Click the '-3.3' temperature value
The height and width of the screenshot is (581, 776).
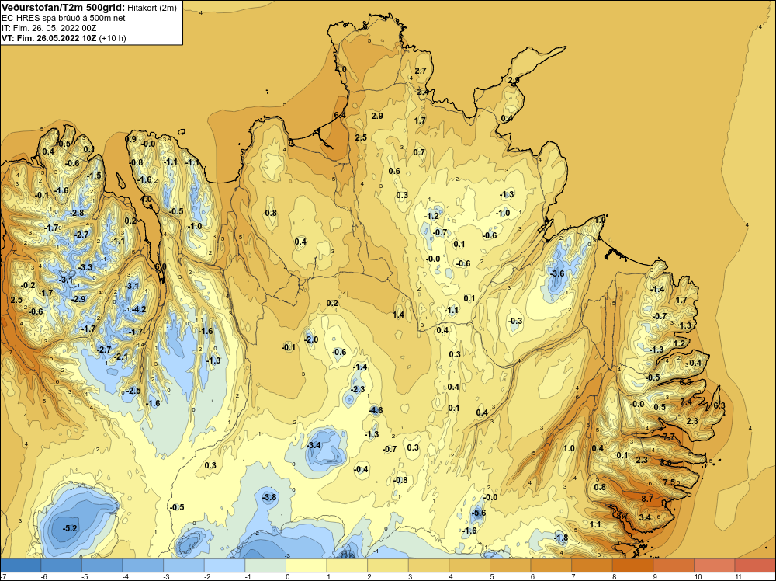(85, 267)
